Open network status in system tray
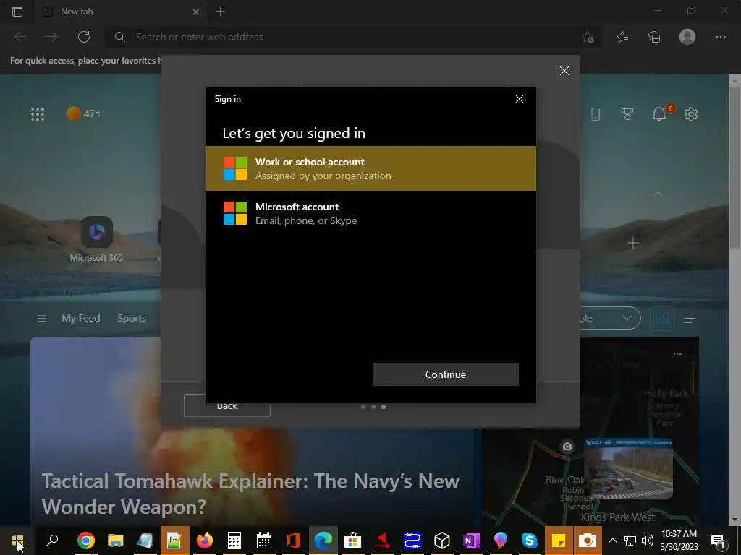 point(630,541)
